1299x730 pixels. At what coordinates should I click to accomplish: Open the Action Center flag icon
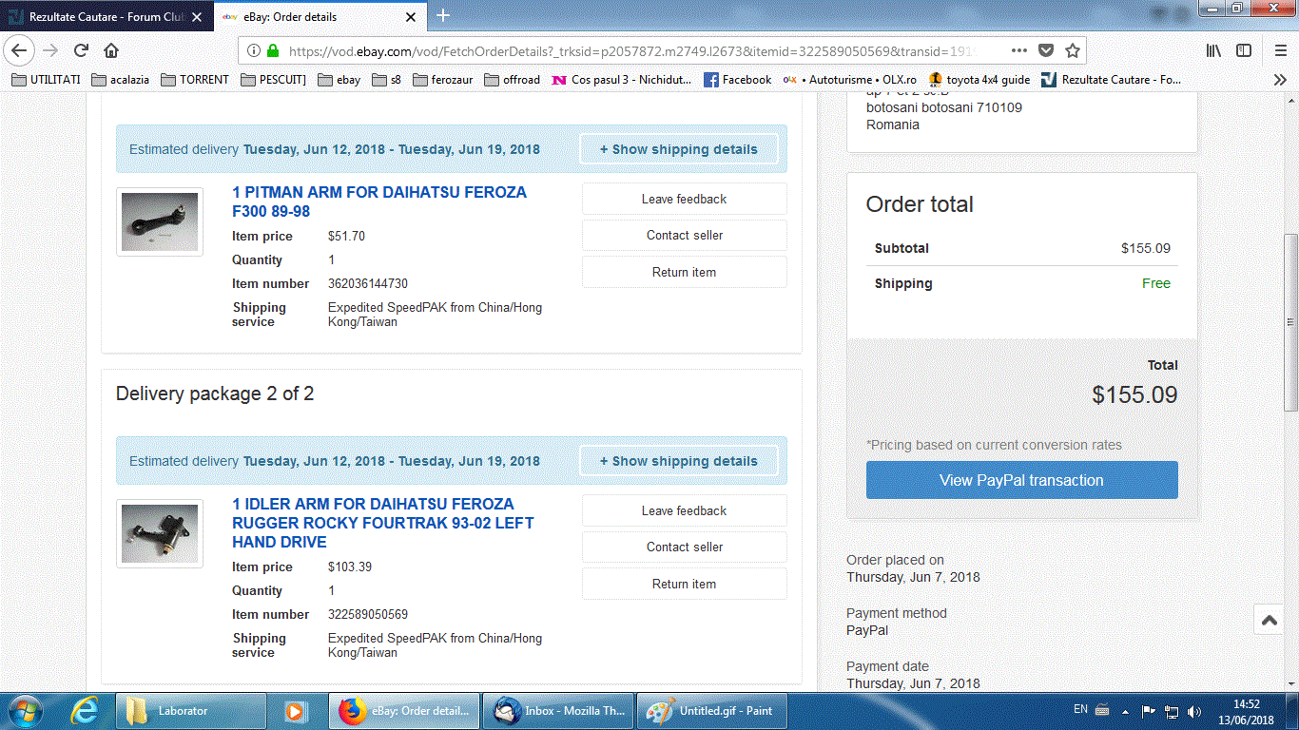[1148, 711]
